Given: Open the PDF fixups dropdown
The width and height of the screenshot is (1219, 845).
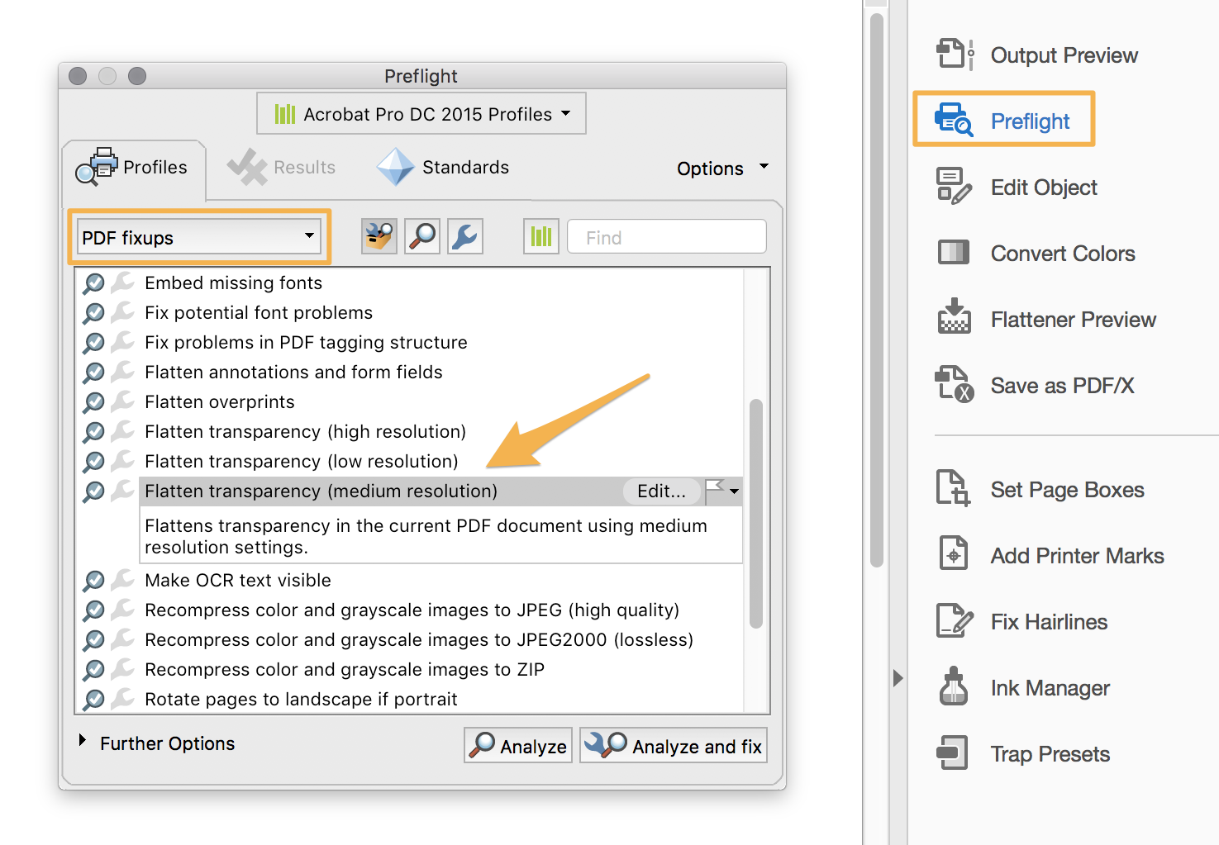Looking at the screenshot, I should [198, 237].
